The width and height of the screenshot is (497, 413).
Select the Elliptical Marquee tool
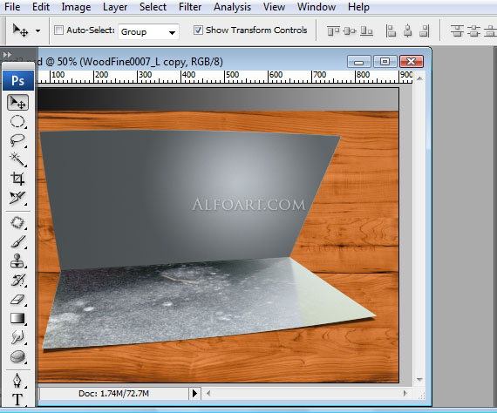coord(17,122)
